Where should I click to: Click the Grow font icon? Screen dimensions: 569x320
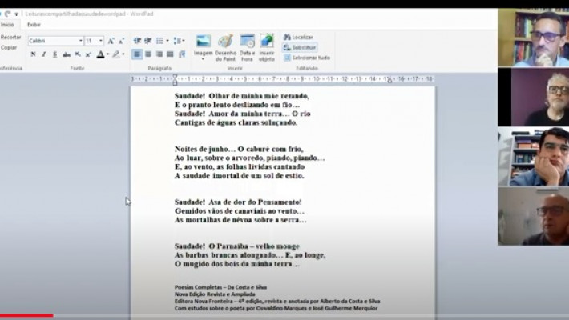point(111,41)
